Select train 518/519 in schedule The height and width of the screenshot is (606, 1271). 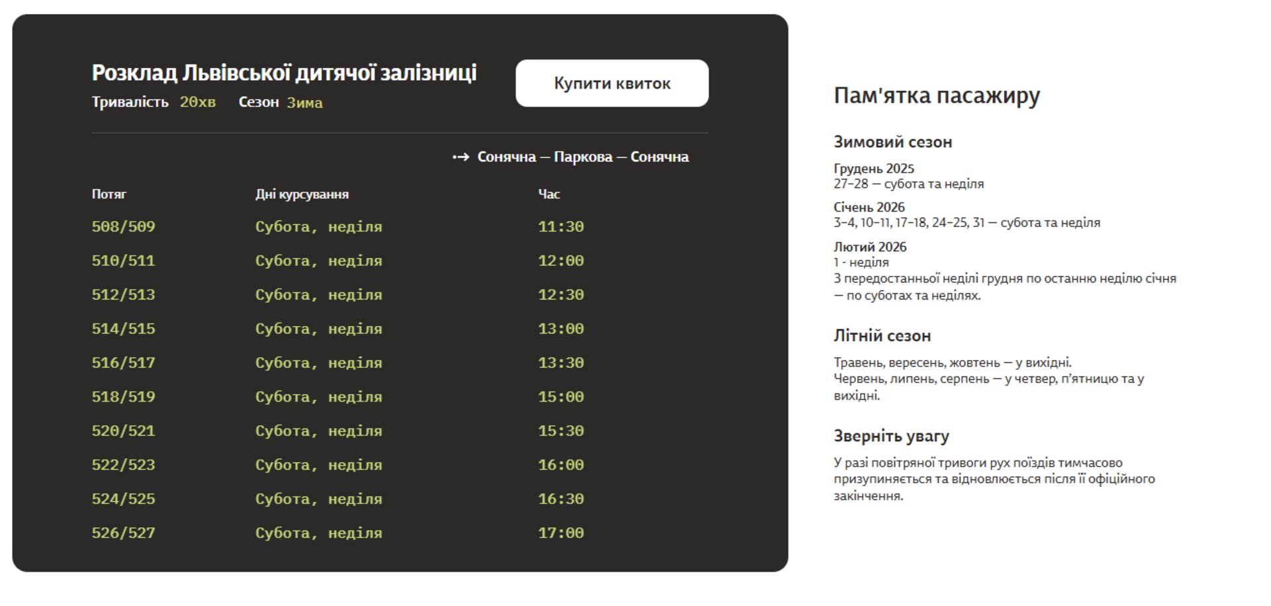pyautogui.click(x=123, y=398)
